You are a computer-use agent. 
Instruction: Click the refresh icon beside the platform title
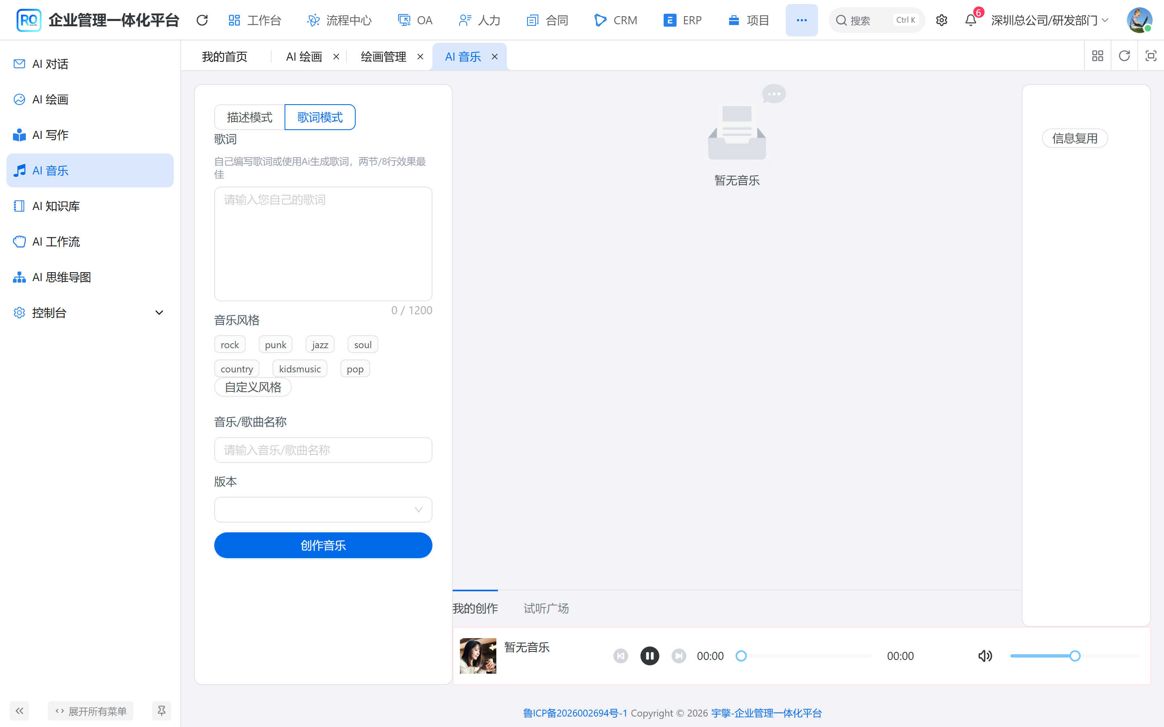(202, 20)
